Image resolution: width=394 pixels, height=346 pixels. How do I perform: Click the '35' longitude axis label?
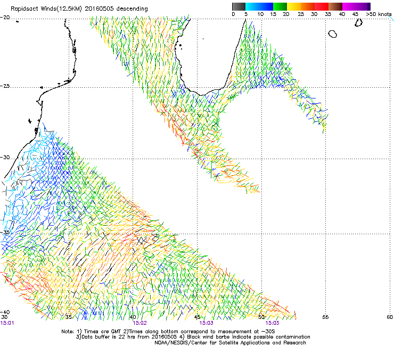pyautogui.click(x=68, y=317)
